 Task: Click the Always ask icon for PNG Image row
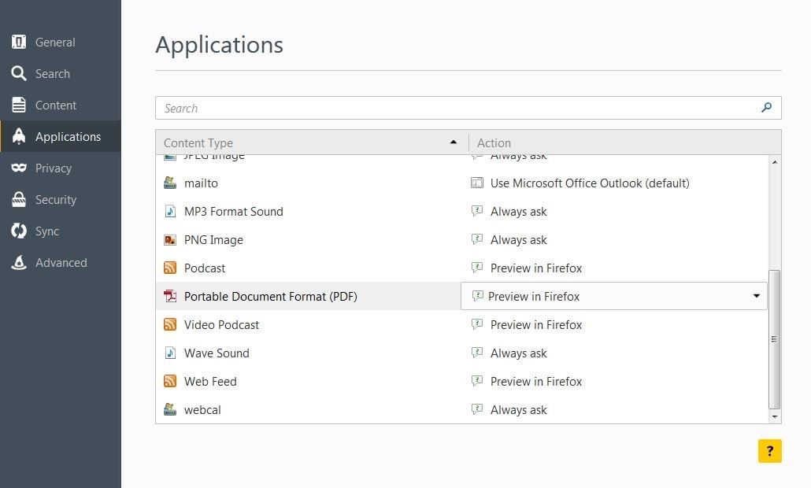coord(477,239)
